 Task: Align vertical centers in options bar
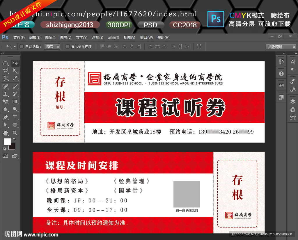[x=109, y=46]
